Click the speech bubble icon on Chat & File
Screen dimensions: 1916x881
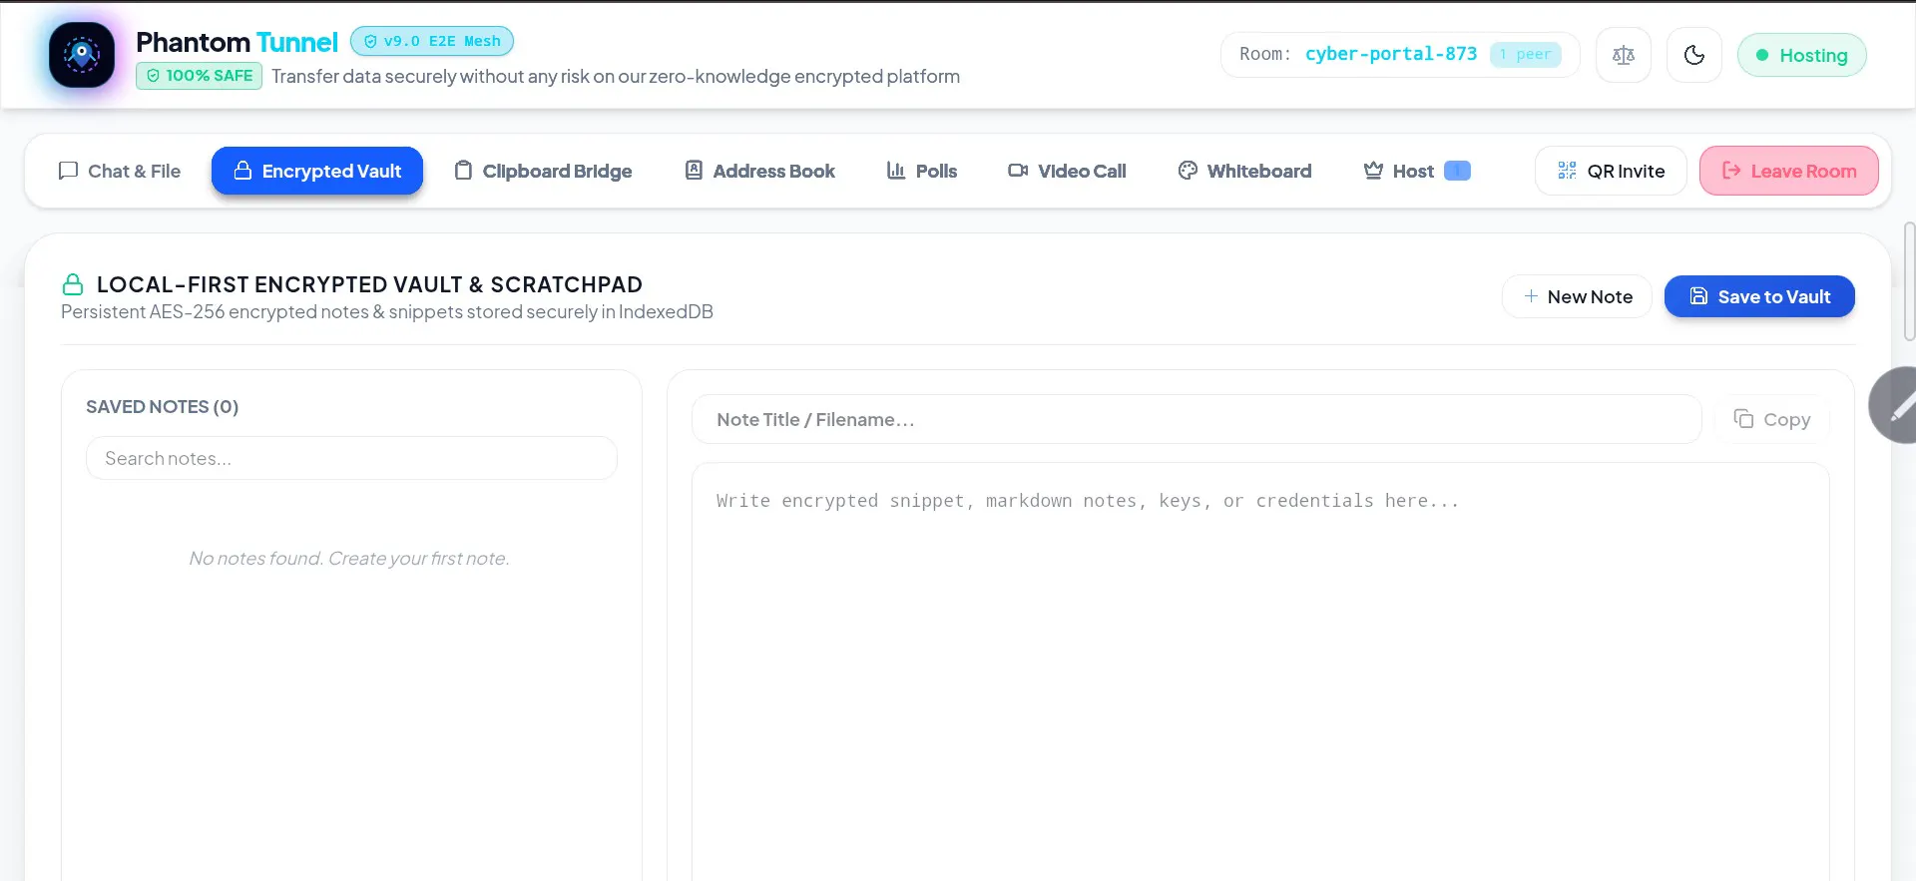(x=68, y=171)
